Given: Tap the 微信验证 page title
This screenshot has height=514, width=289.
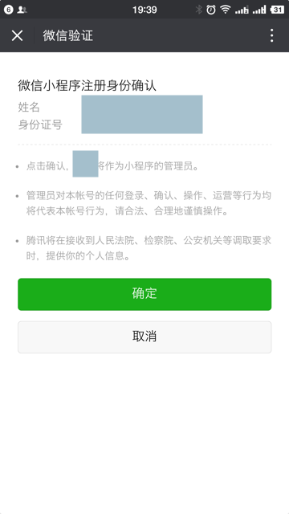Looking at the screenshot, I should point(67,35).
